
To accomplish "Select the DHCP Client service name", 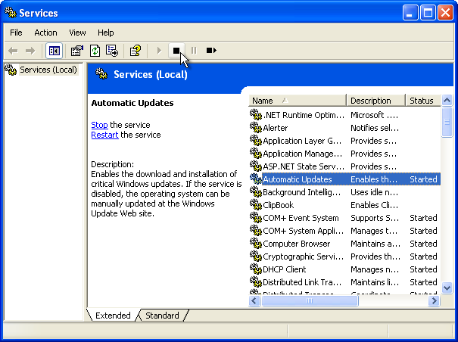I will tap(284, 269).
